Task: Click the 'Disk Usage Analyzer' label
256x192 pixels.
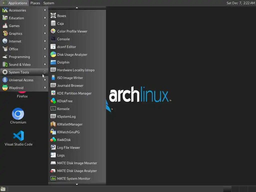Action: [72, 54]
